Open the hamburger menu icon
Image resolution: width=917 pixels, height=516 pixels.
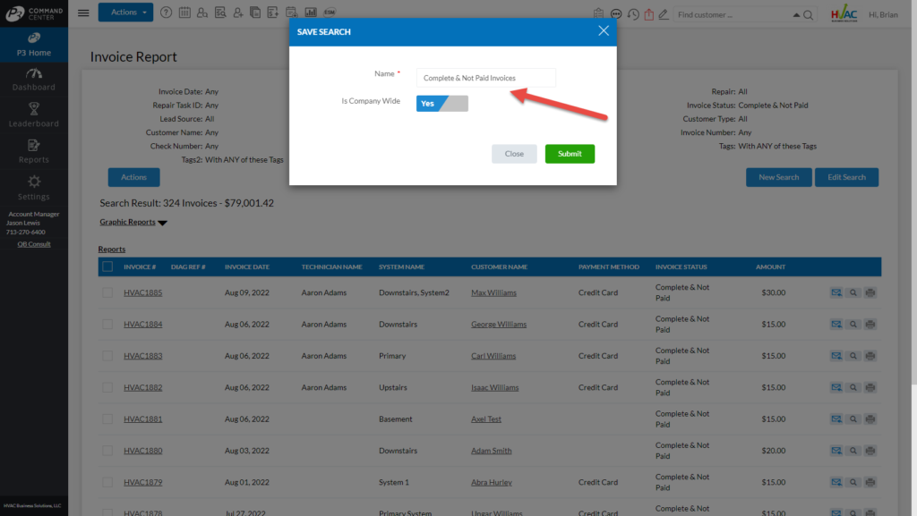click(x=83, y=13)
